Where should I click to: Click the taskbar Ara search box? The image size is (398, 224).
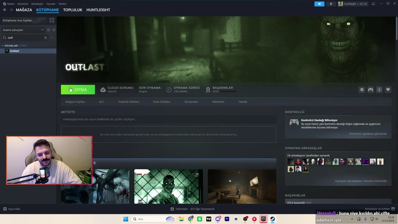click(x=154, y=219)
